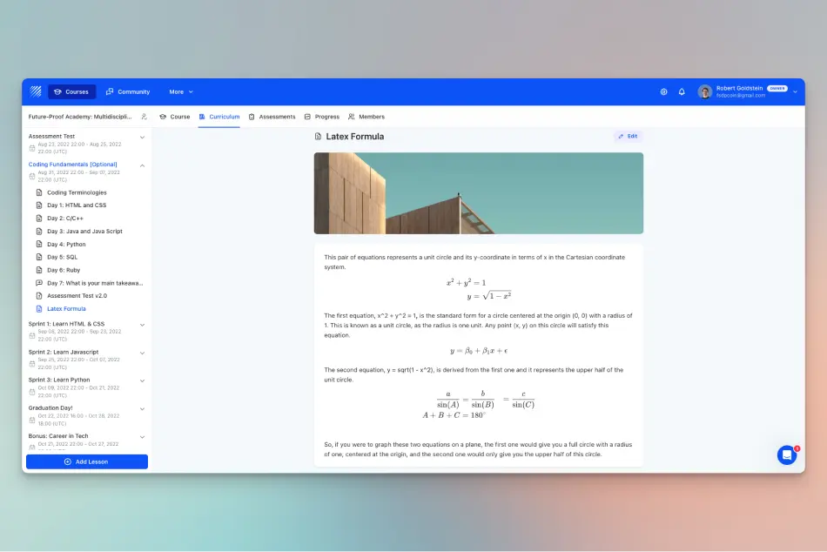Open the Day 3: Java and Java Script lesson
827x552 pixels.
tap(84, 231)
